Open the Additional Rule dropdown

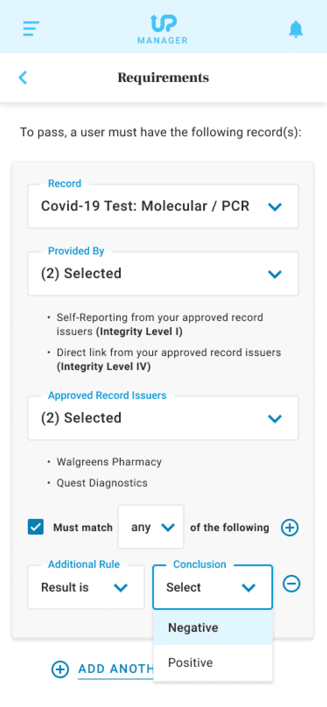[x=86, y=587]
